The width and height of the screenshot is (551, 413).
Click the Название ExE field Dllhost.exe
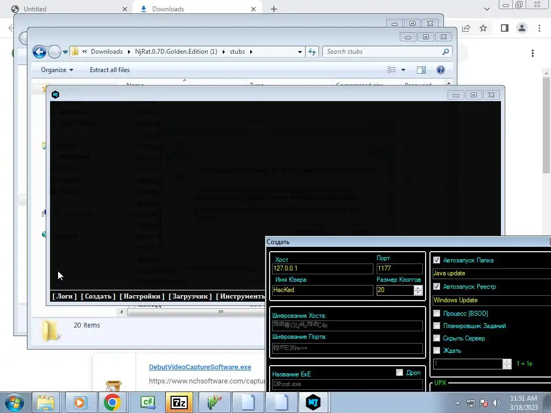click(x=347, y=384)
